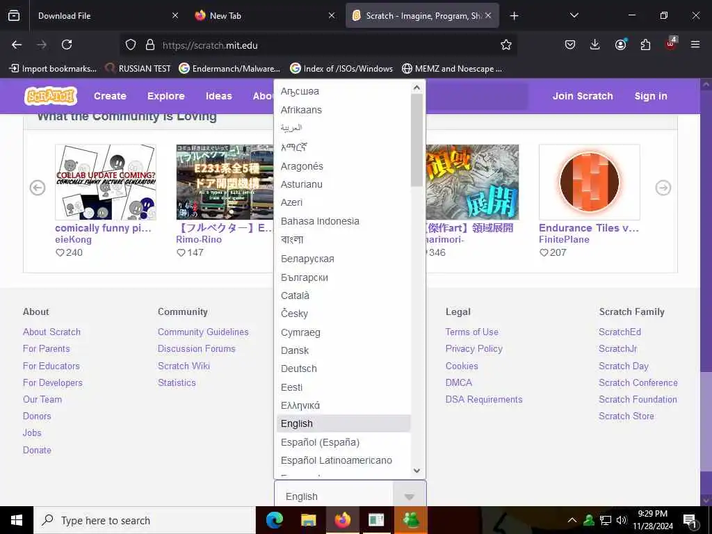Click the tracking protection shield icon
Image resolution: width=712 pixels, height=534 pixels.
(131, 44)
